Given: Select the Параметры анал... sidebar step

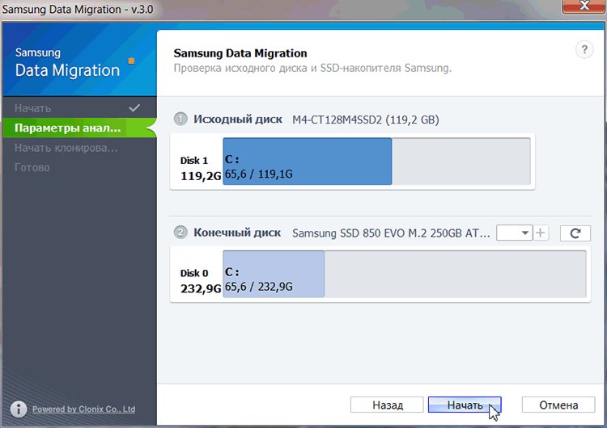Looking at the screenshot, I should (x=79, y=128).
